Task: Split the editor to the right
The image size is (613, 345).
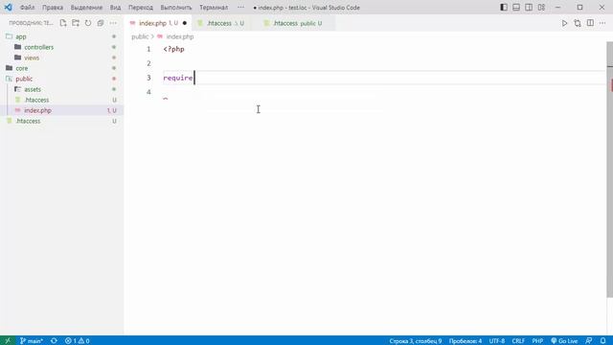Action: pyautogui.click(x=590, y=23)
